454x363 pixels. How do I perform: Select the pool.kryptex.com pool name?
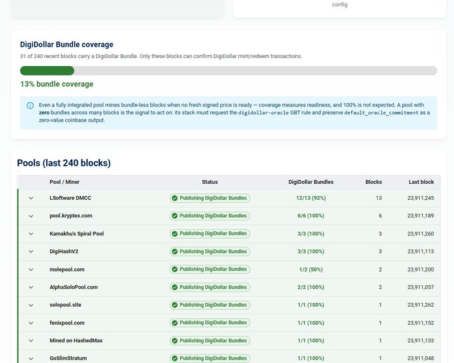71,216
